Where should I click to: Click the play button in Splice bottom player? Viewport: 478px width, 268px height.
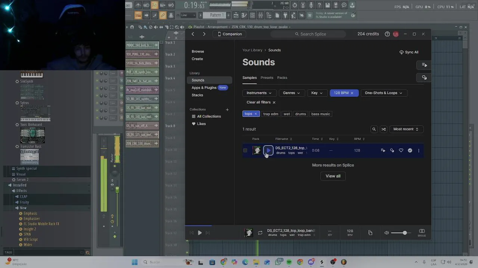[200, 233]
